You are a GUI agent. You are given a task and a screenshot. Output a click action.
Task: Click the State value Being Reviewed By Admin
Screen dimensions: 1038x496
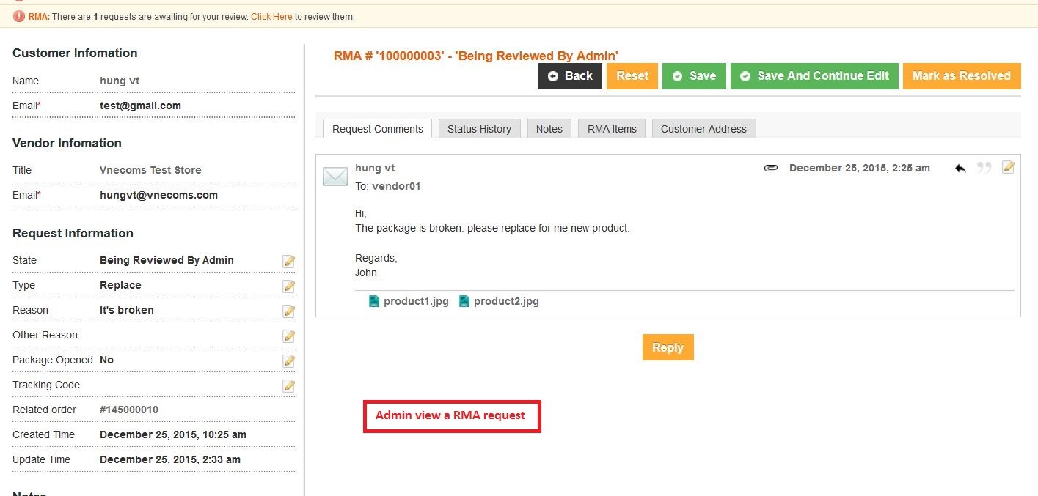pyautogui.click(x=167, y=260)
